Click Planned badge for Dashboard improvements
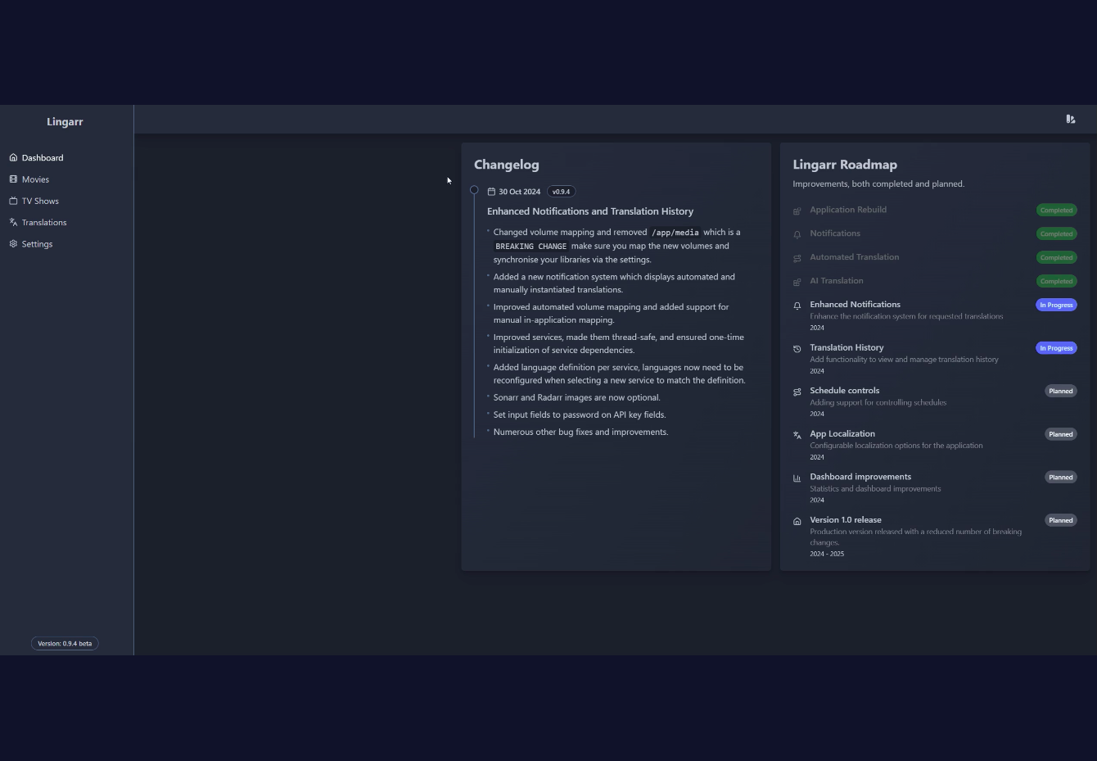Viewport: 1097px width, 761px height. pos(1061,477)
